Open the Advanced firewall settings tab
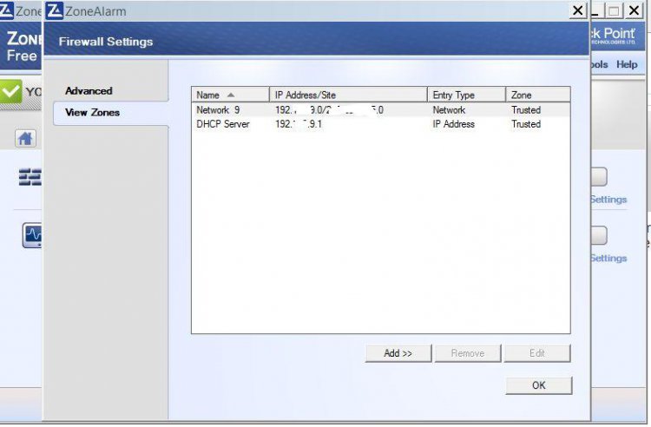 point(89,90)
